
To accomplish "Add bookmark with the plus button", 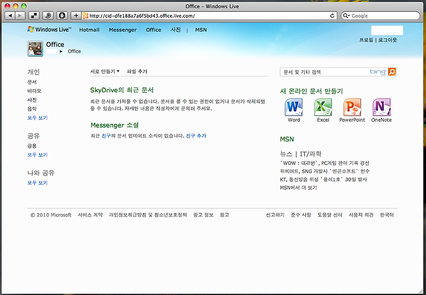I will (x=76, y=16).
